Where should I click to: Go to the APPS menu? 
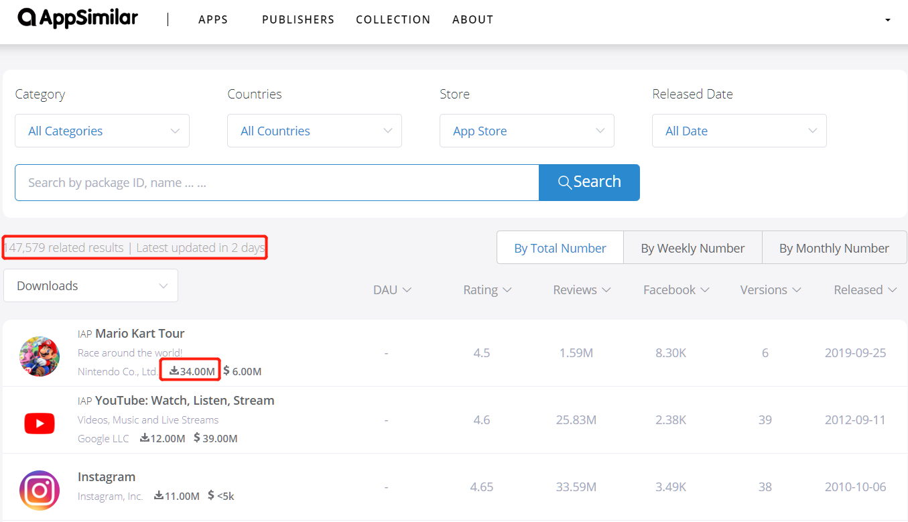coord(213,19)
